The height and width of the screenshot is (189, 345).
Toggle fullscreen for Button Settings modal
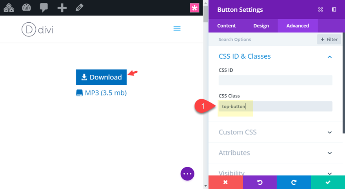320,10
